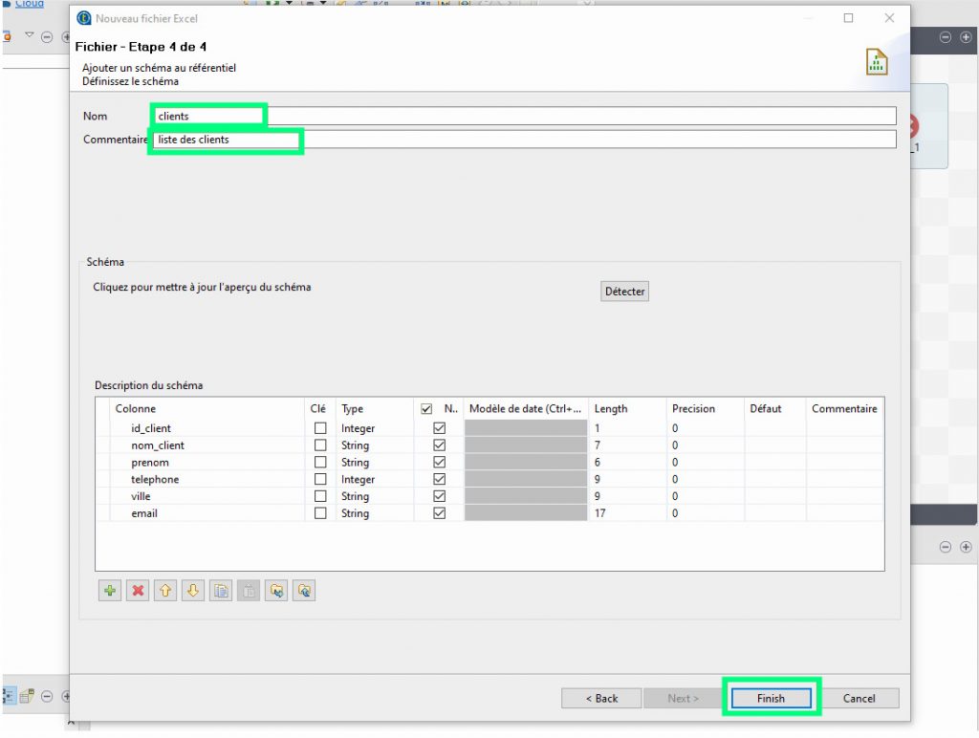Copy the selected schema columns
Viewport: 979px width, 738px height.
click(221, 591)
